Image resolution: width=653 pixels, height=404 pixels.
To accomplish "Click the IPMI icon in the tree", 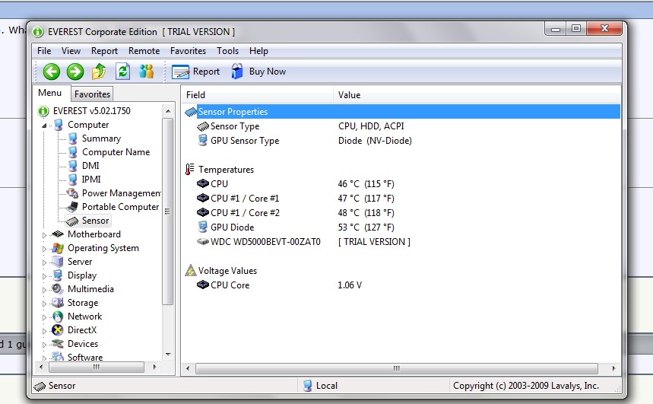I will pyautogui.click(x=73, y=180).
